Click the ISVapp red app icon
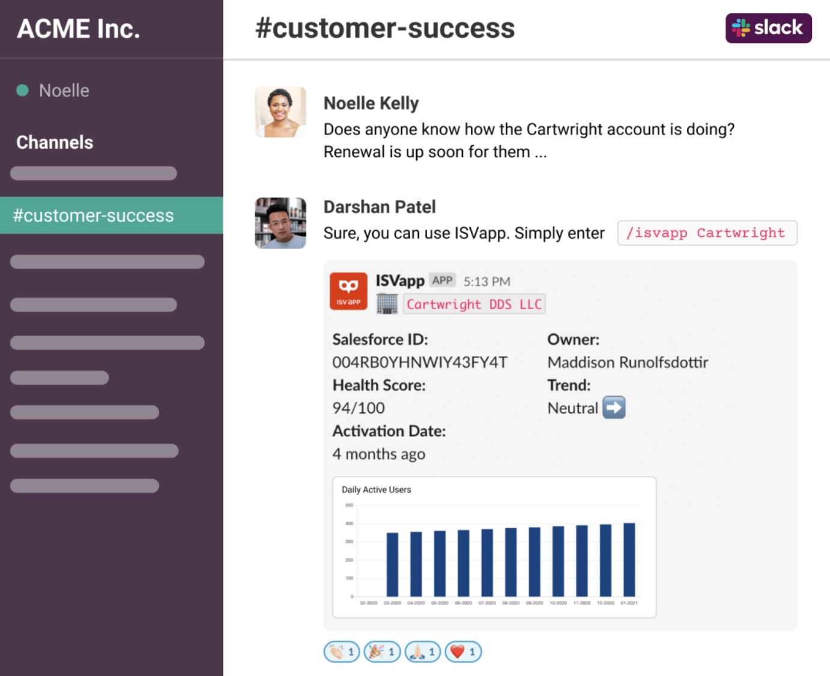The image size is (830, 676). [x=348, y=291]
